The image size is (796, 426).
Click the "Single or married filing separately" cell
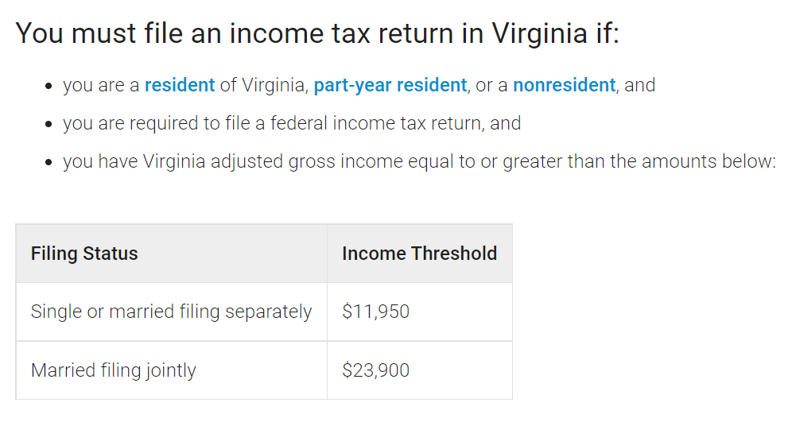171,312
